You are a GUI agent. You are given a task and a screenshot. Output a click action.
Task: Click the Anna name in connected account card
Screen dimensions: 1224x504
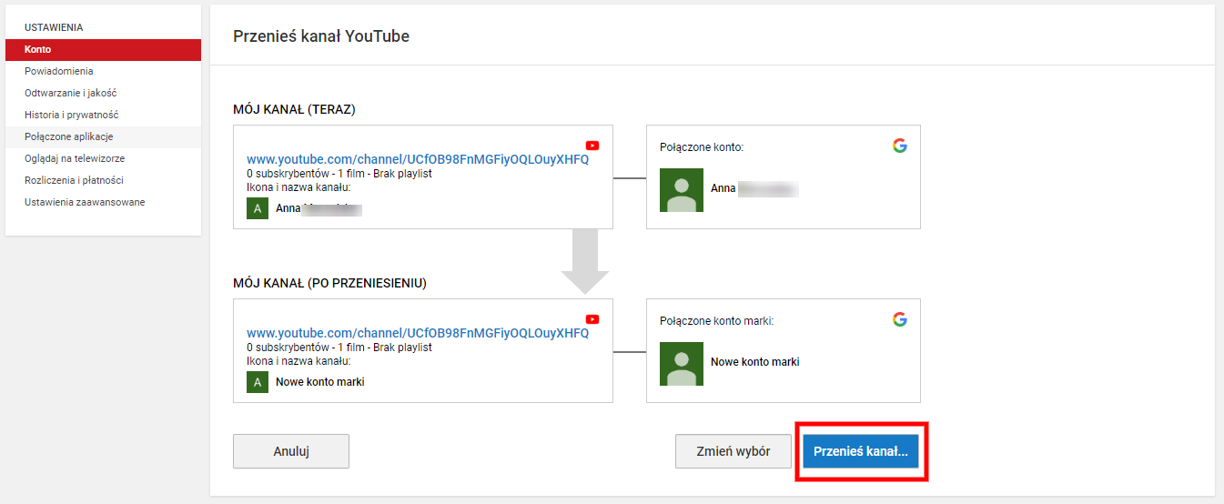[723, 189]
